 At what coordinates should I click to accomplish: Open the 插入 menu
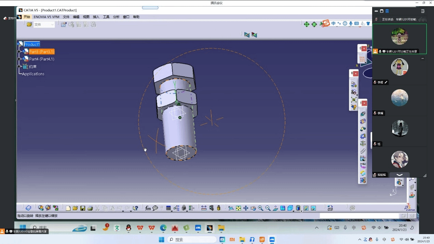[x=96, y=17]
